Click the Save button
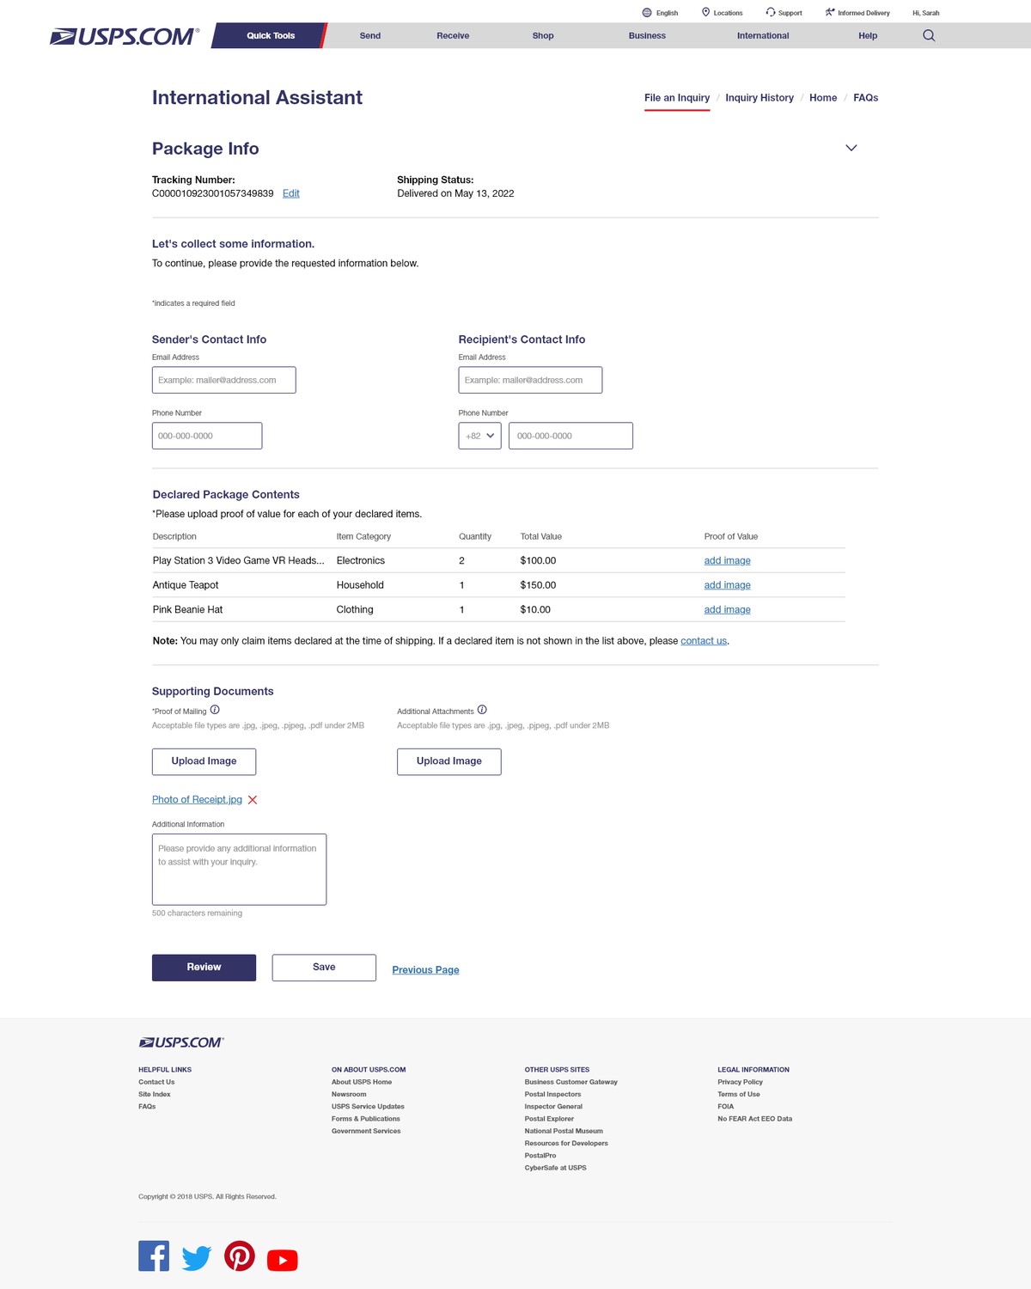Image resolution: width=1031 pixels, height=1289 pixels. click(x=324, y=968)
